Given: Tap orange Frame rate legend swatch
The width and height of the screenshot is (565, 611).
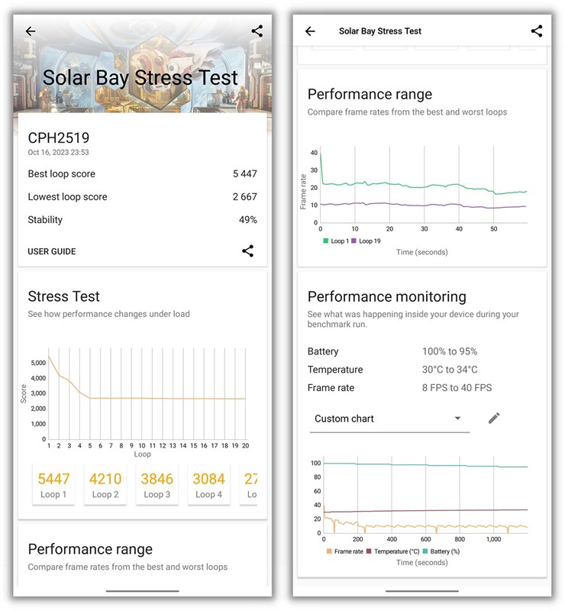Looking at the screenshot, I should coord(329,551).
